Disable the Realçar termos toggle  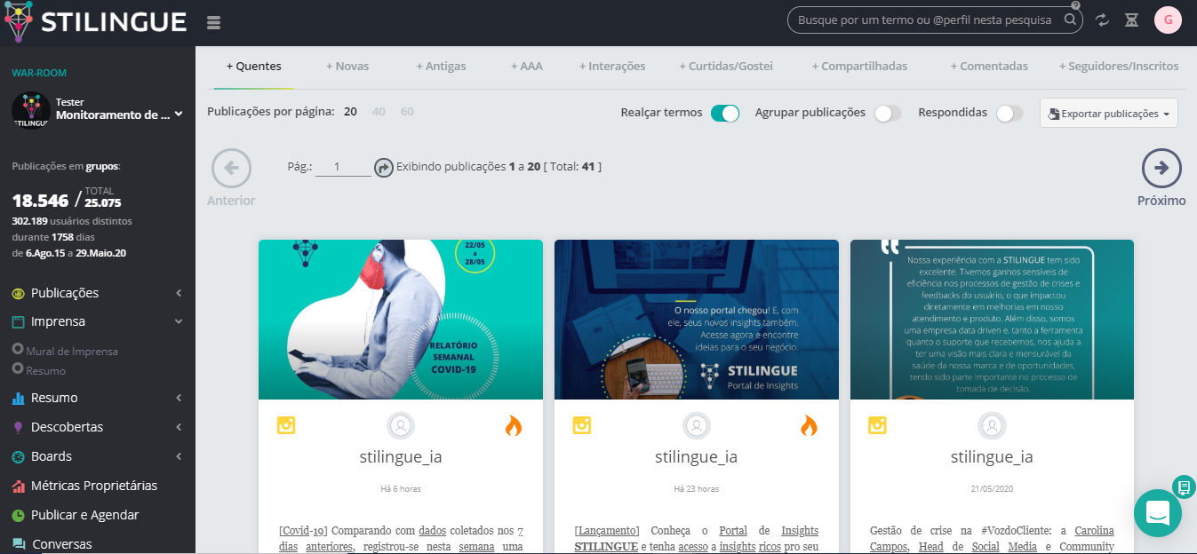tap(725, 114)
